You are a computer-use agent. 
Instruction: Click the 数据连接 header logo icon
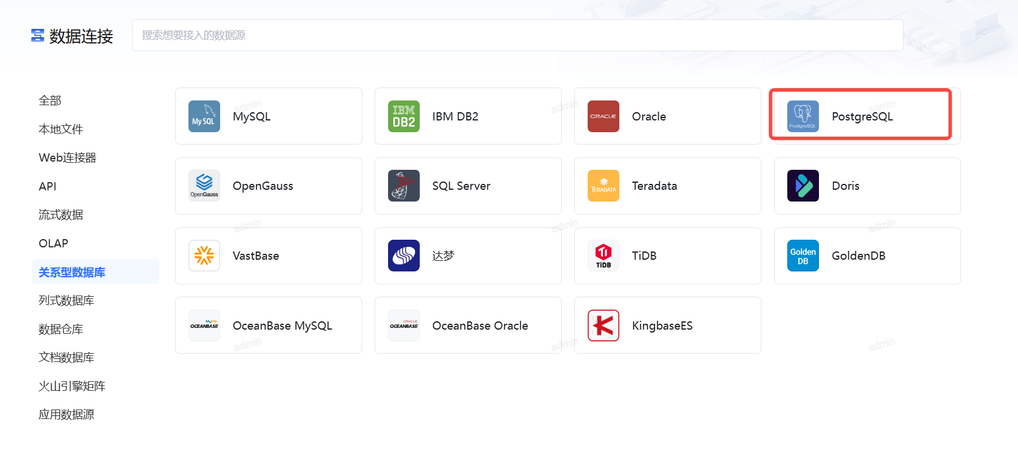point(38,36)
